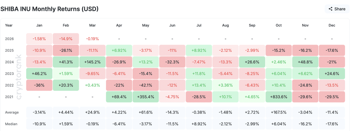Select the May 2022 -42.1% cell
The width and height of the screenshot is (350, 131).
146,85
